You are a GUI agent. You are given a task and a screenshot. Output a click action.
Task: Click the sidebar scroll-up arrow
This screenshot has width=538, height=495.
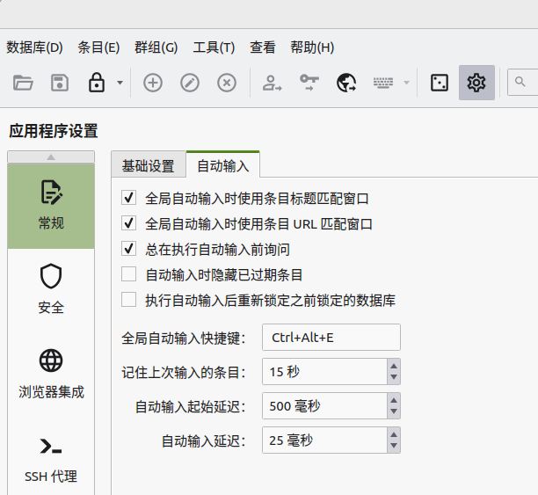[x=51, y=157]
